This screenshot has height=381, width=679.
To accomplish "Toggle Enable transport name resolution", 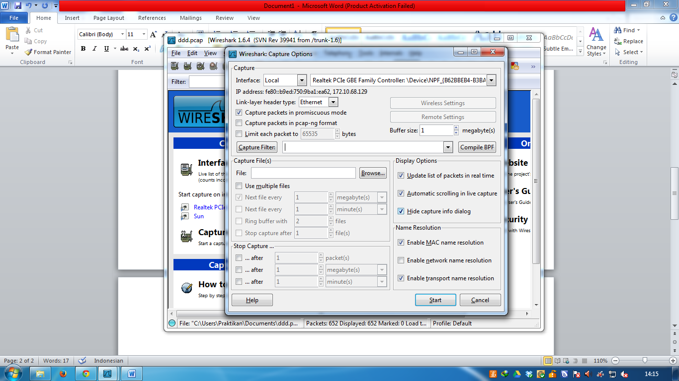I will pyautogui.click(x=401, y=278).
